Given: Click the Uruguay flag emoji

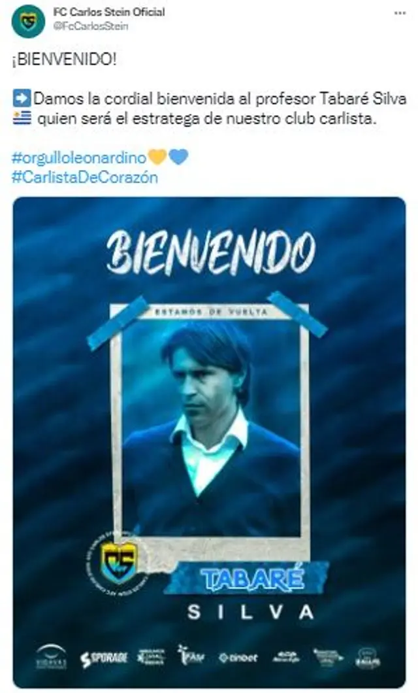Looking at the screenshot, I should 22,118.
